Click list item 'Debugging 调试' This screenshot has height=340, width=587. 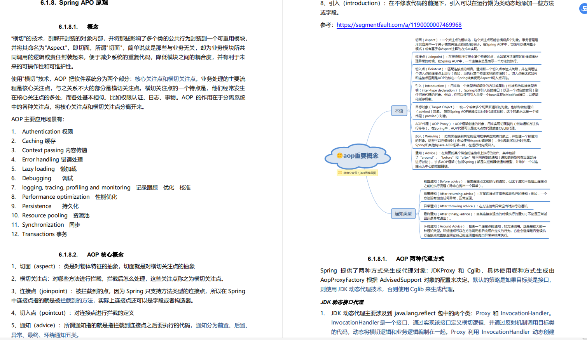pos(47,178)
